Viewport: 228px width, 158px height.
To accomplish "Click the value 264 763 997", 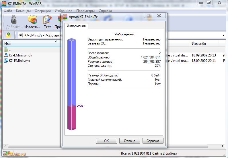I will coord(152,61).
